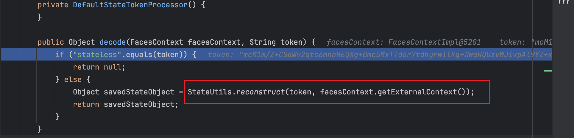Click the FacesContextImpl@5201 inline debug hint

coord(434,42)
